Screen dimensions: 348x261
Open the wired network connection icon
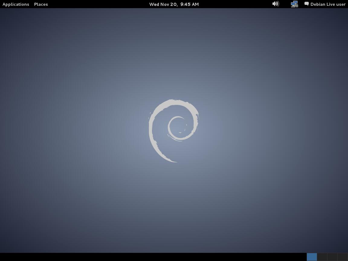pyautogui.click(x=294, y=4)
